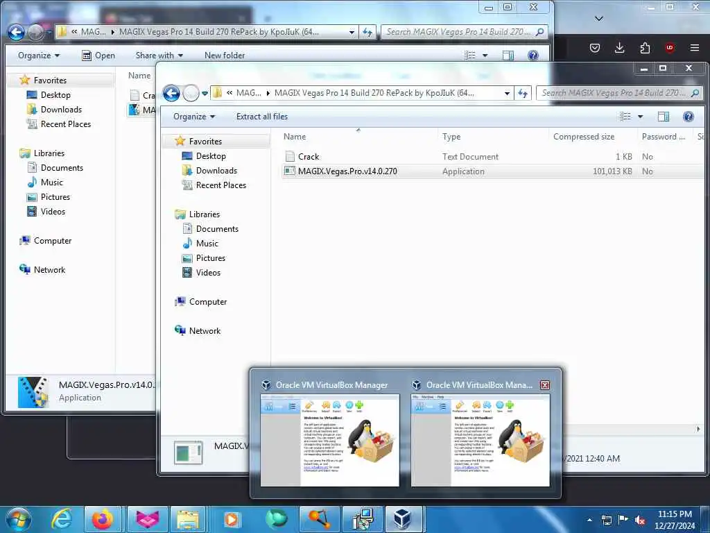
Task: Sort by Type column header
Action: tap(451, 137)
